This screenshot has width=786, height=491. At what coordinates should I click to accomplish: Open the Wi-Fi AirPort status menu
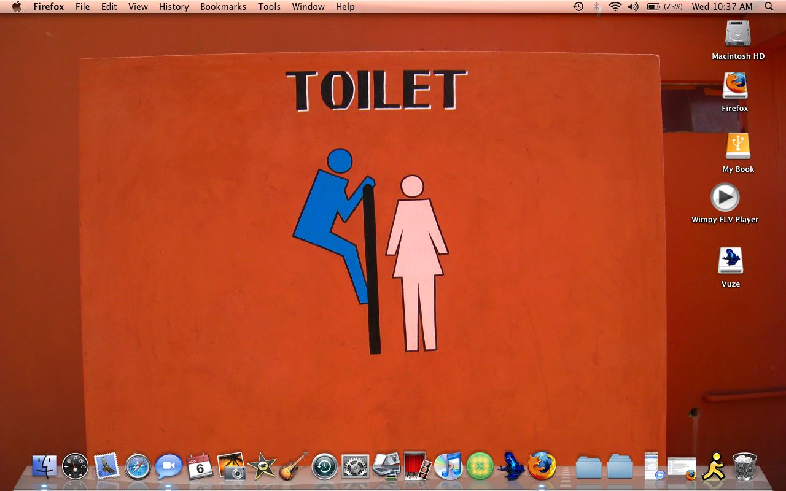coord(615,6)
